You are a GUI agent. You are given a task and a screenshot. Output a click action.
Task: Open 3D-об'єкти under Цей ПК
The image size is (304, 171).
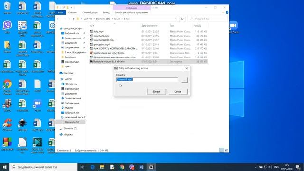click(x=71, y=84)
